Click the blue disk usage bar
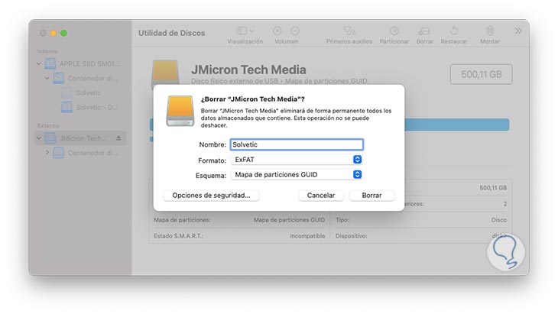This screenshot has height=314, width=558. [x=457, y=125]
